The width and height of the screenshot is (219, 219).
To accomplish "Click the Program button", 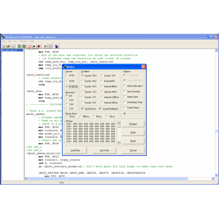I will click(133, 124).
